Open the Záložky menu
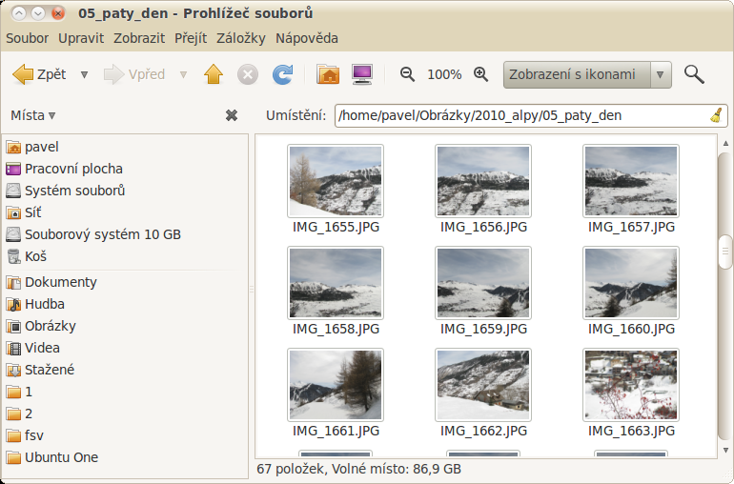The width and height of the screenshot is (734, 484). (x=241, y=38)
